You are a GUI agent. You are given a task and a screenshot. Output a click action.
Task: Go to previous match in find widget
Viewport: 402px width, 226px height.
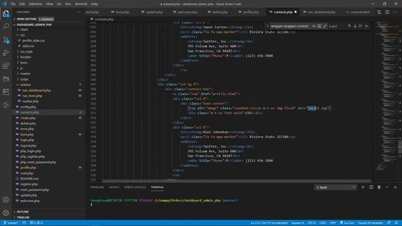(349, 26)
